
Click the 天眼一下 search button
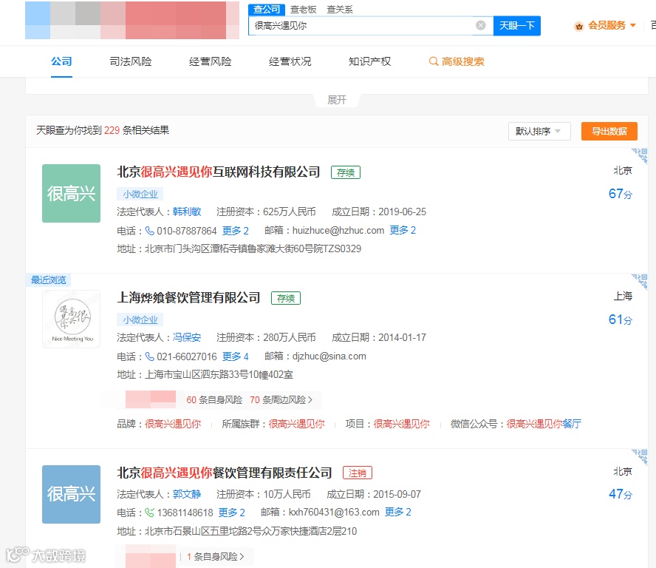click(x=517, y=26)
